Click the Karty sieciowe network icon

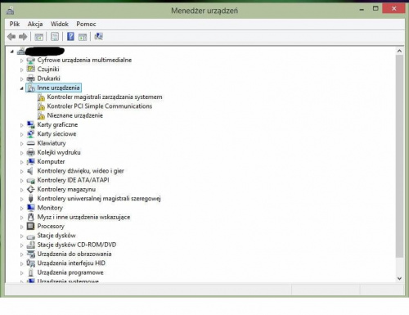tap(31, 134)
